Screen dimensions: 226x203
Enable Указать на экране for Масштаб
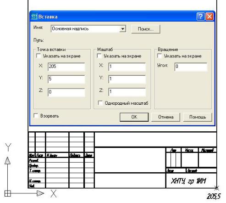[x=99, y=56]
